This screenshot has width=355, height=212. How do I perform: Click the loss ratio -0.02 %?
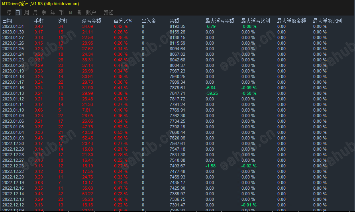249,166
